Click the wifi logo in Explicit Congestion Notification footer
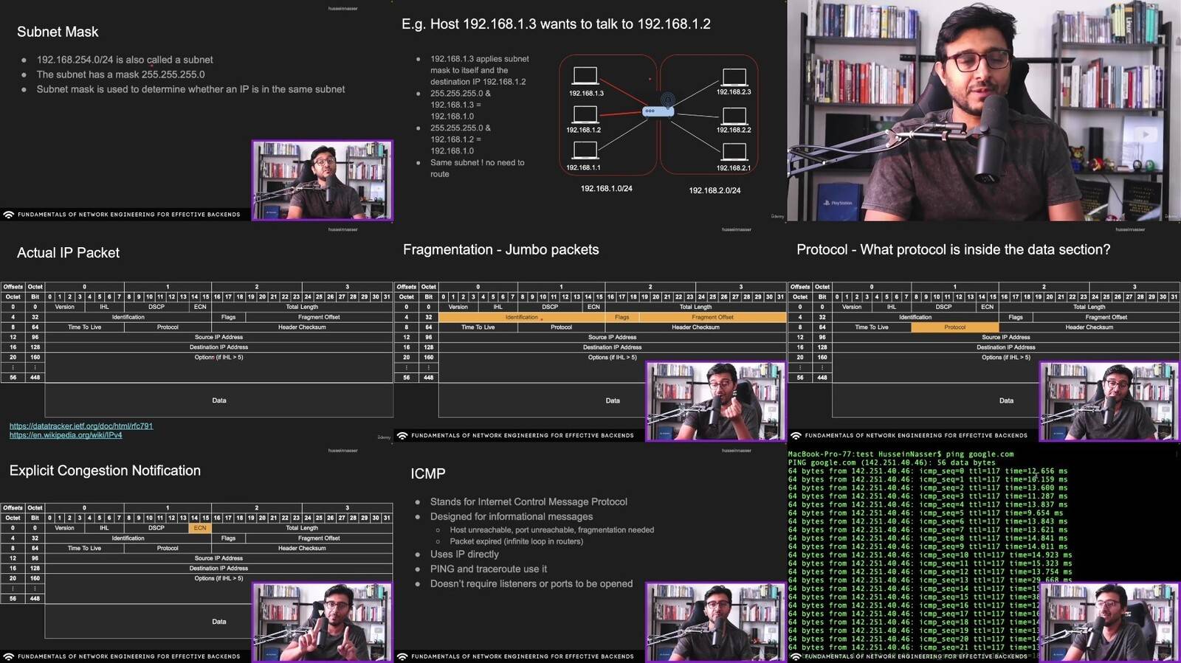Screen dimensions: 1181x663 click(x=9, y=656)
